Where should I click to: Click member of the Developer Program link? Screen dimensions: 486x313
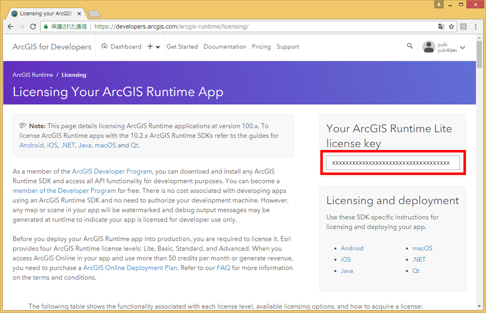coord(64,191)
